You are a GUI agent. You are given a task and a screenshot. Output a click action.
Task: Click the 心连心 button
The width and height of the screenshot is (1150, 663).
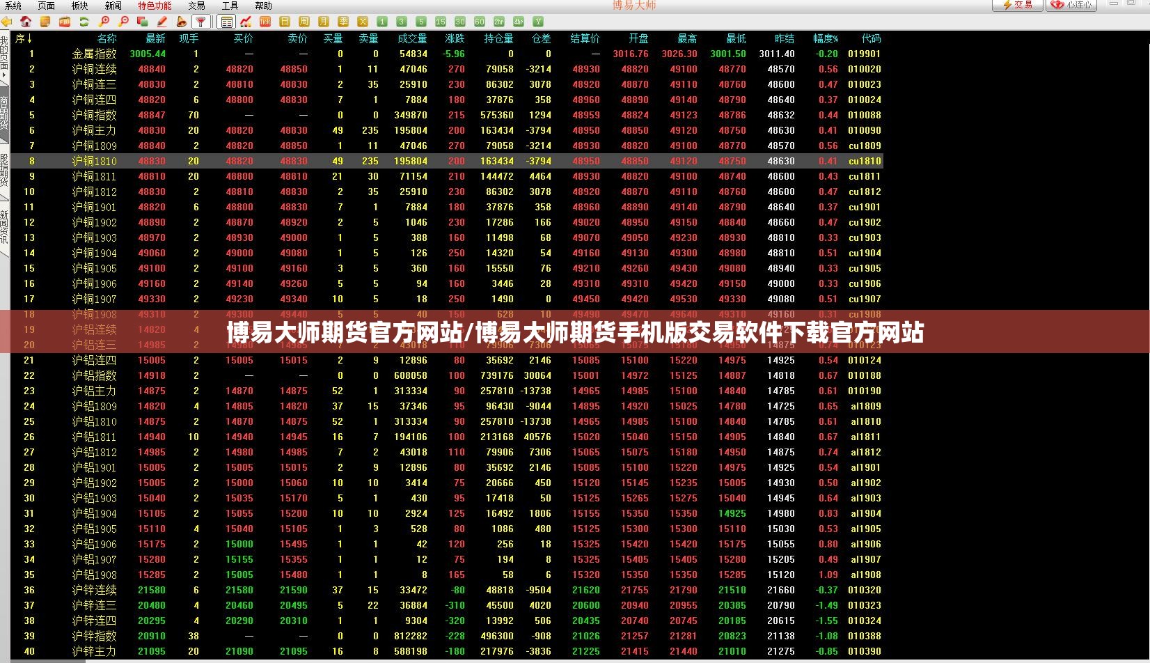(1071, 5)
